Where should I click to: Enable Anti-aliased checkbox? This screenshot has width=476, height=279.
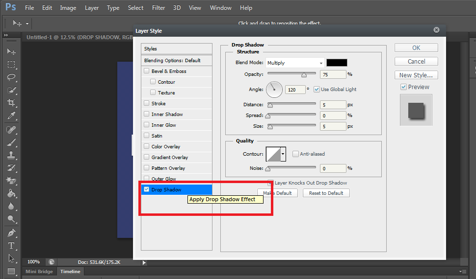tap(295, 154)
